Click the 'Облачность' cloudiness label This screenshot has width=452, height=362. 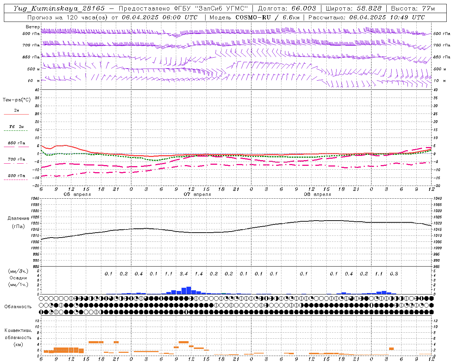coord(18,307)
